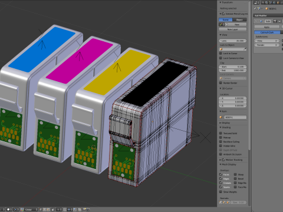Uncheck the Creases overlay checkbox
The width and height of the screenshot is (283, 212).
pos(221,183)
